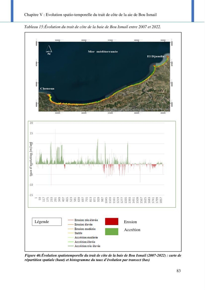This screenshot has width=205, height=290.
Task: Click the y-axis value -15 on chart
Action: [31, 195]
